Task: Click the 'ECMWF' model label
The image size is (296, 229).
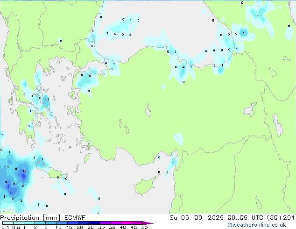Action: pyautogui.click(x=75, y=218)
